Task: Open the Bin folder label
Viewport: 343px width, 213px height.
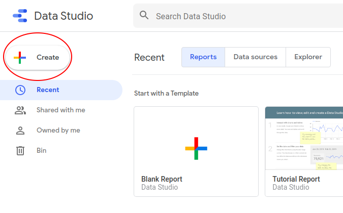Action: tap(41, 150)
